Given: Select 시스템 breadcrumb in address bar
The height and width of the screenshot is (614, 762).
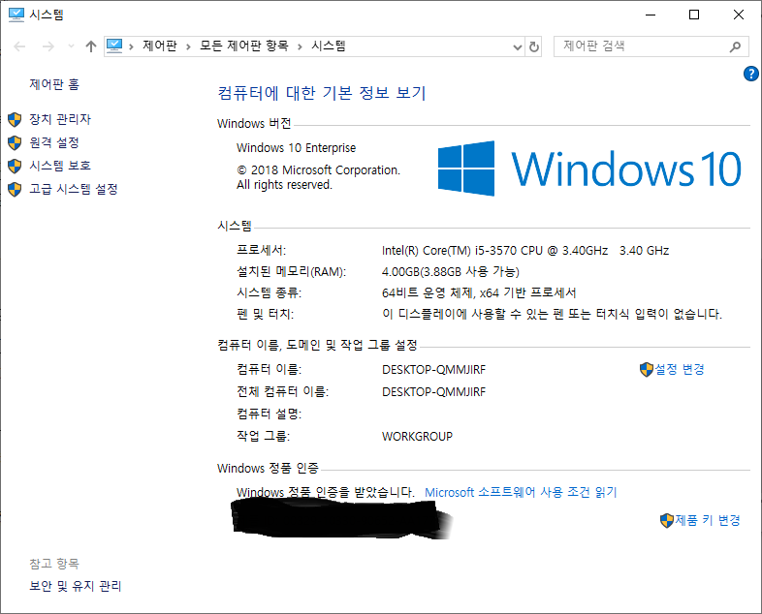Looking at the screenshot, I should (329, 46).
